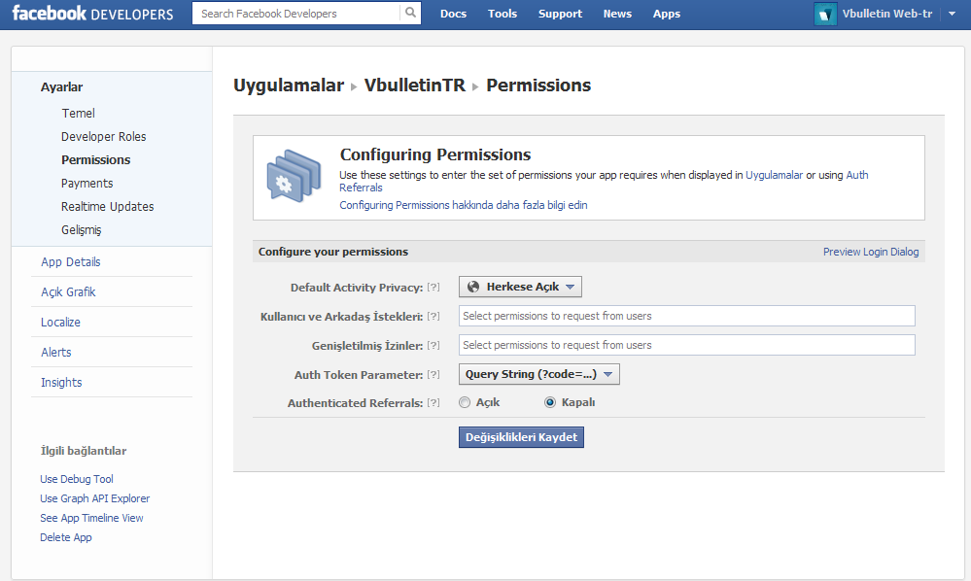Image resolution: width=971 pixels, height=581 pixels.
Task: Select the Açık radio button
Action: pos(465,402)
